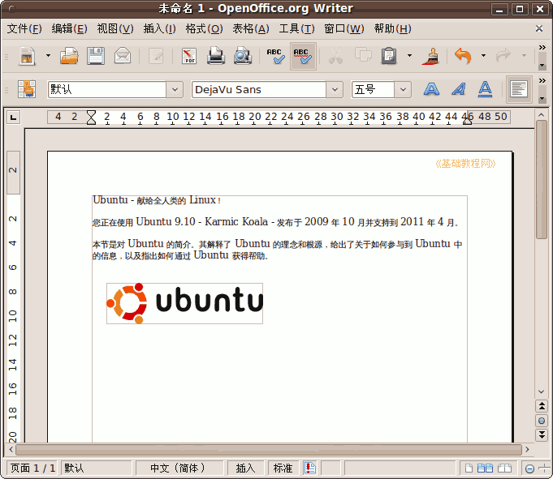Open the 工具(T) menu

[x=296, y=29]
